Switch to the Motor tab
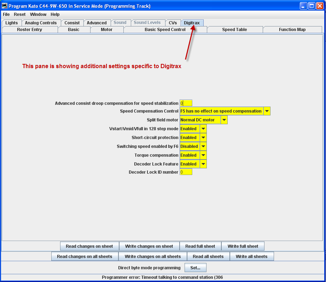 [106, 30]
